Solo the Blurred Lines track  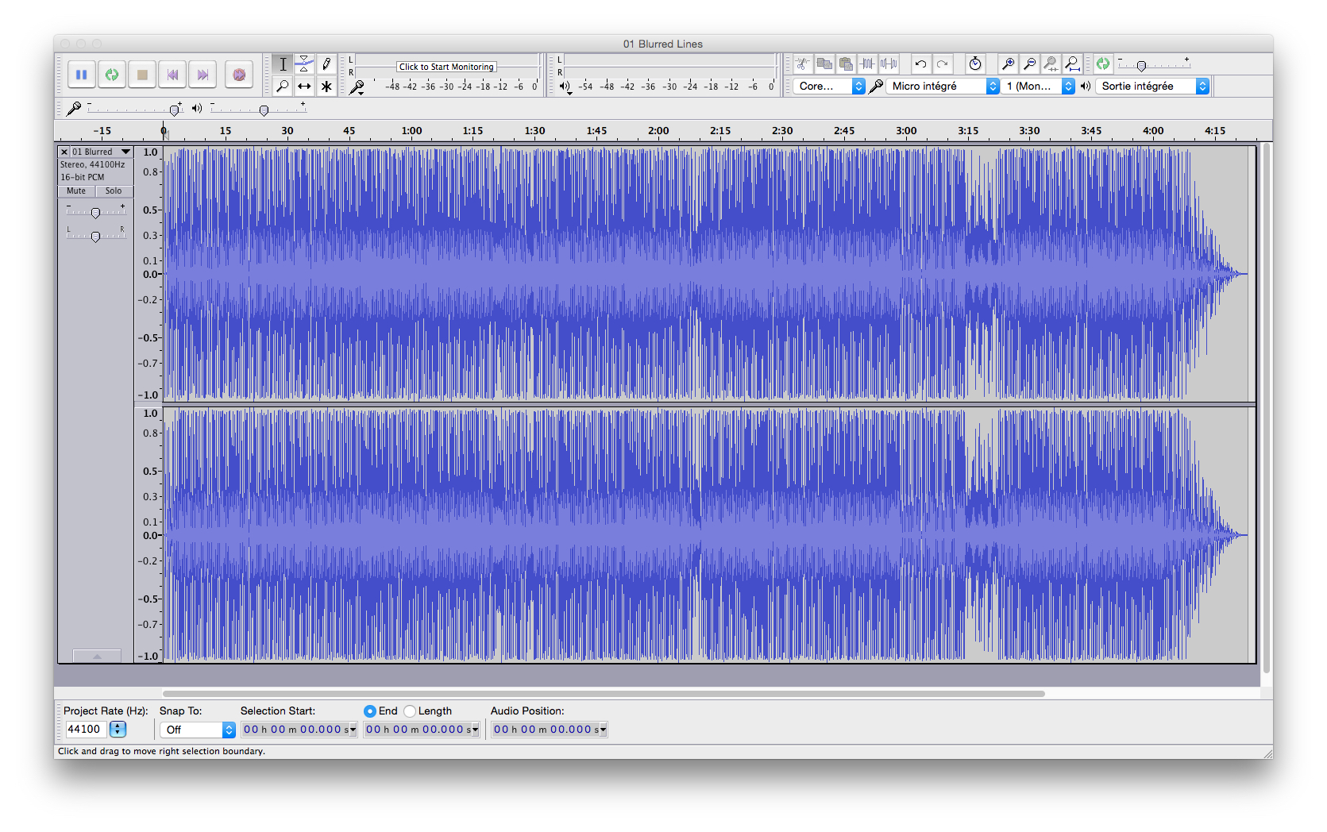[114, 191]
